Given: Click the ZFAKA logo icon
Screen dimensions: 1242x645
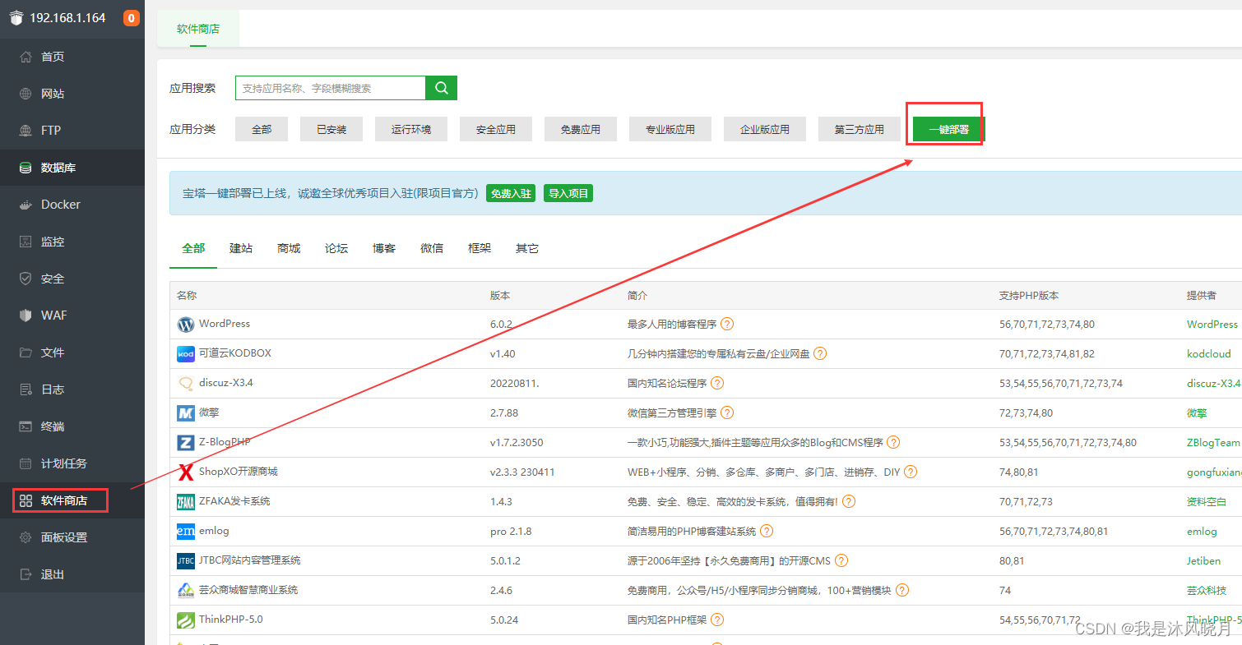Looking at the screenshot, I should pos(186,502).
